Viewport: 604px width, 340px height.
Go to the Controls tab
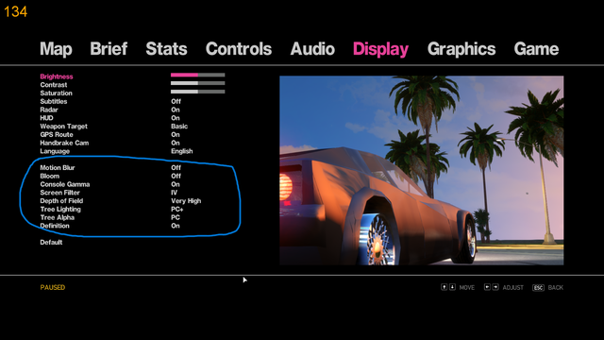pyautogui.click(x=239, y=49)
